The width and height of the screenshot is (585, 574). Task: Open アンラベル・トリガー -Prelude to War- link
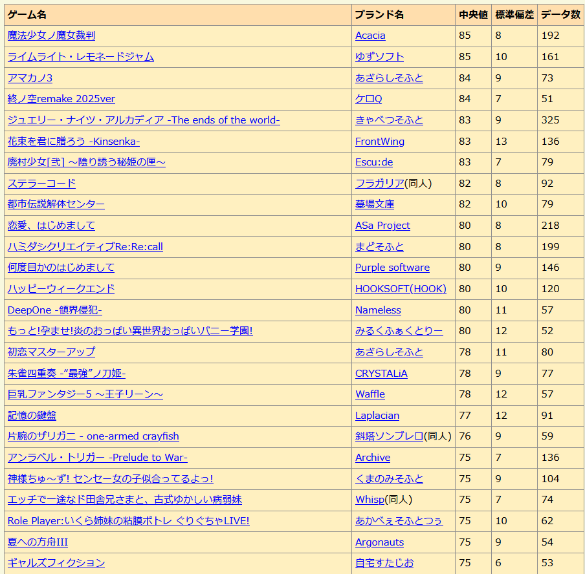(x=97, y=458)
